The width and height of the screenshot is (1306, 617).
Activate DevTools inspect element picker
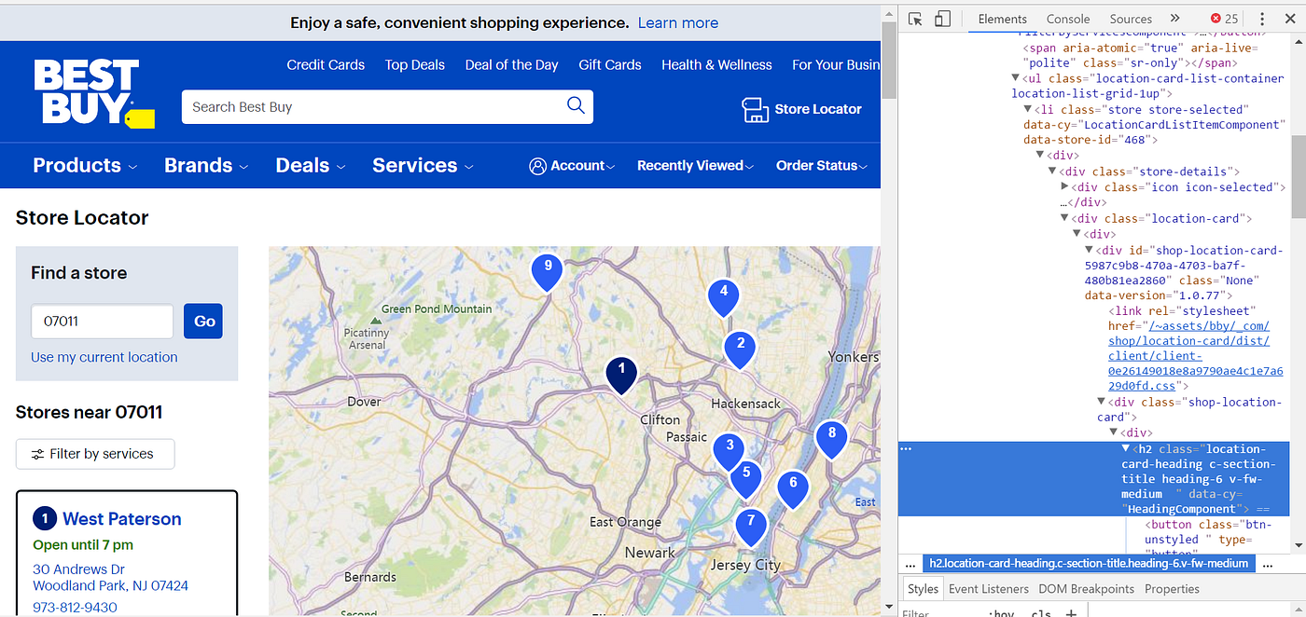pyautogui.click(x=915, y=19)
